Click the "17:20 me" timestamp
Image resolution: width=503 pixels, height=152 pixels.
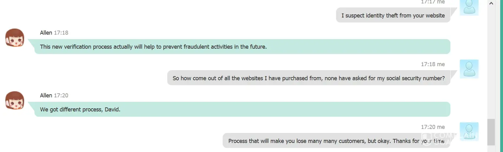coord(433,127)
